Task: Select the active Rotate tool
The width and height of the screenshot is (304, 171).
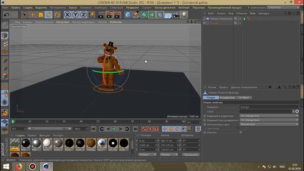Action: [x=48, y=15]
